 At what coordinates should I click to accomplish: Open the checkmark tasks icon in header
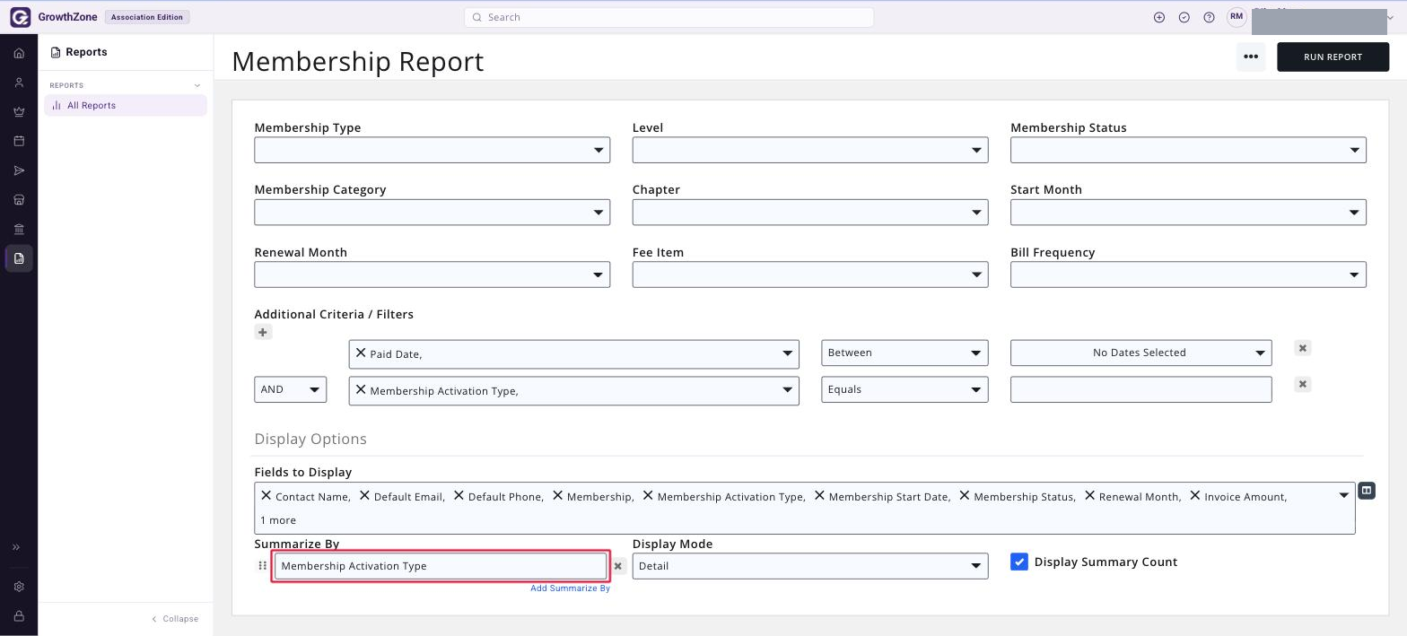pyautogui.click(x=1184, y=17)
